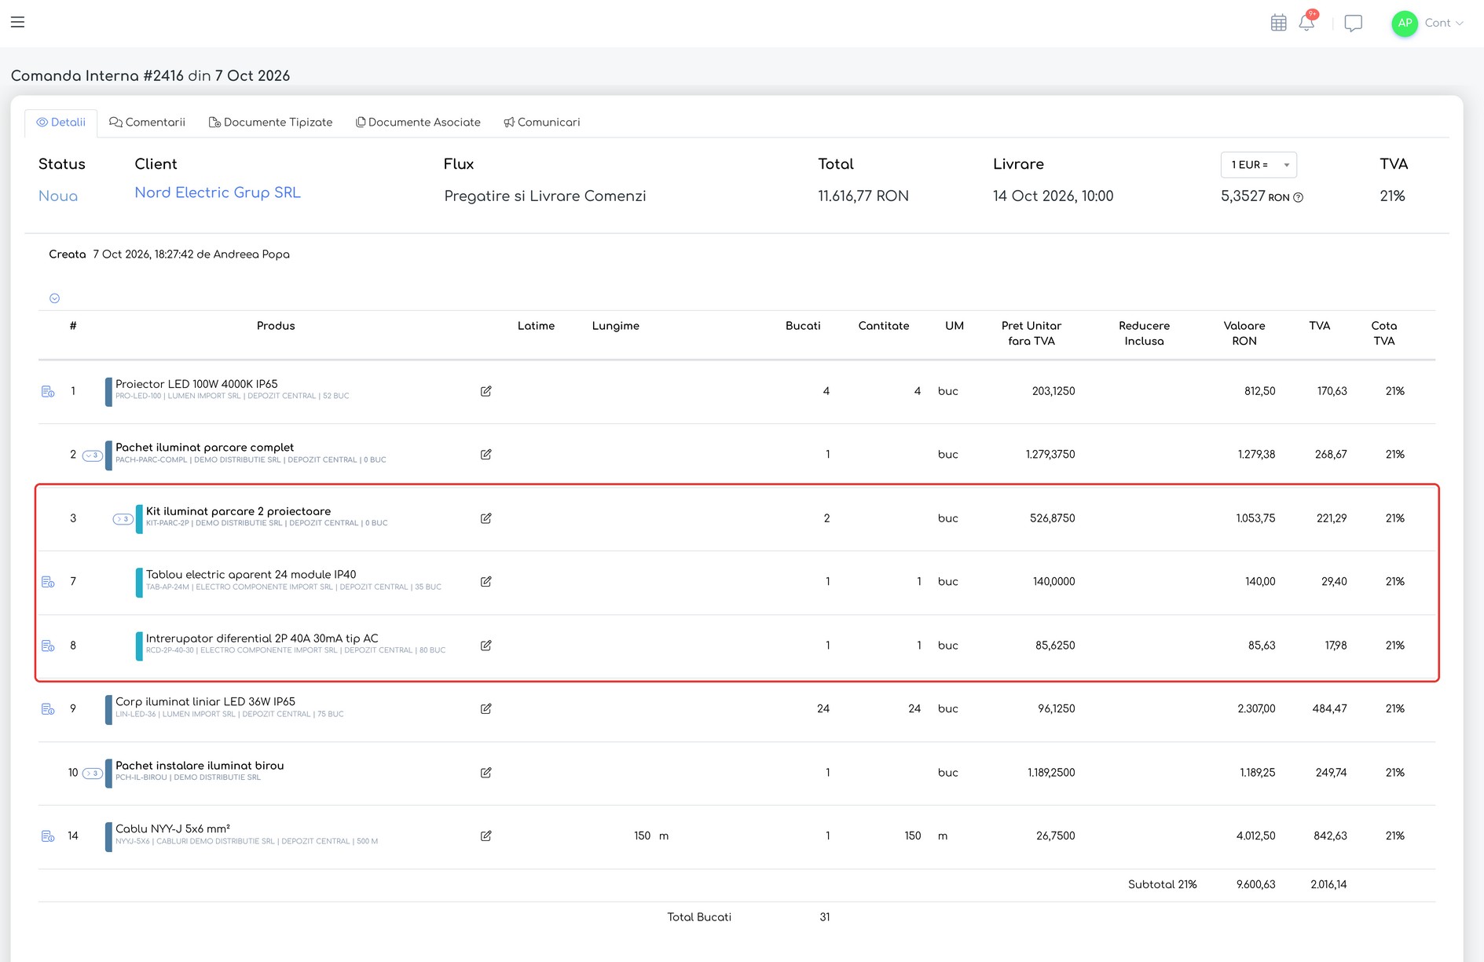This screenshot has height=962, width=1484.
Task: Click the Subtotal 21% value 9.600,63
Action: point(1255,884)
